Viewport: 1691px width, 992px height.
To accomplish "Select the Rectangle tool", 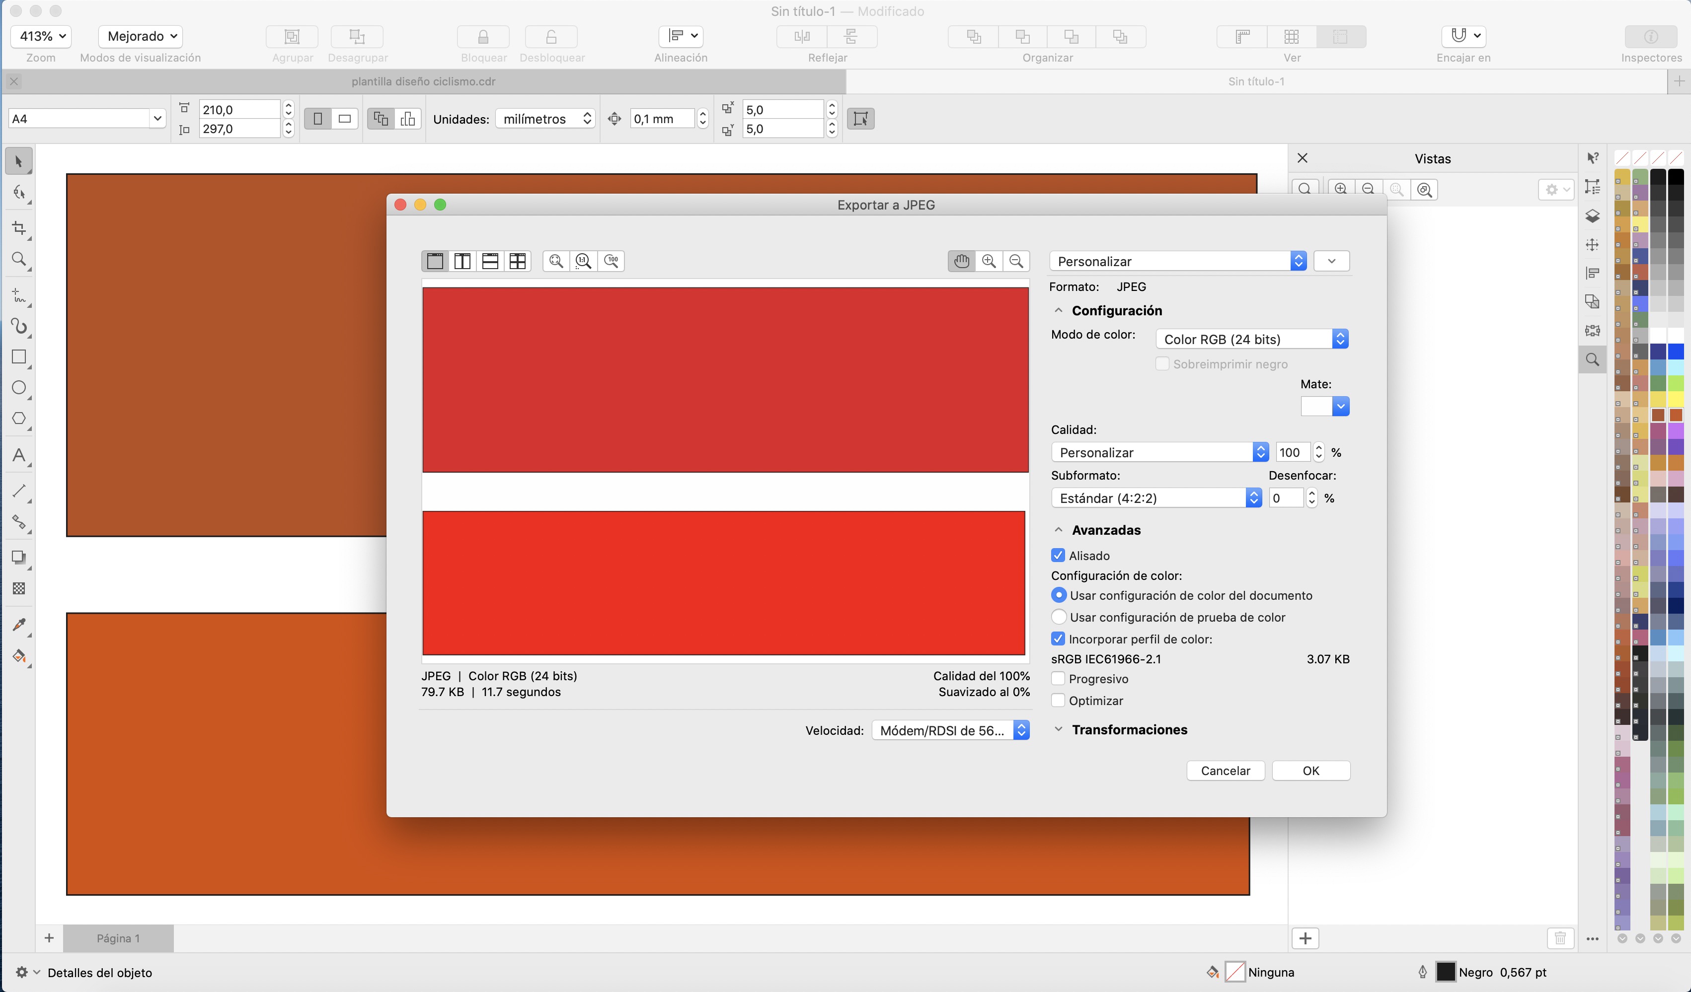I will [x=19, y=357].
